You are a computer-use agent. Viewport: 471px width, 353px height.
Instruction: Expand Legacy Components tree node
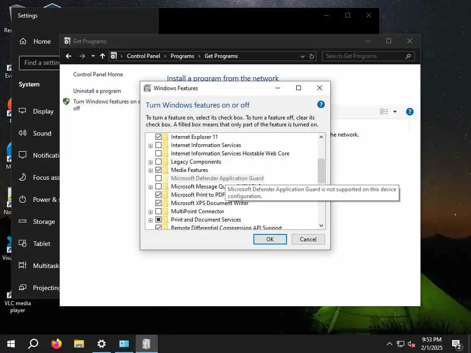click(150, 162)
